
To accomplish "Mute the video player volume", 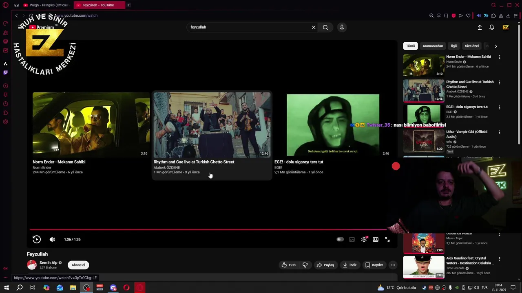I will click(52, 239).
